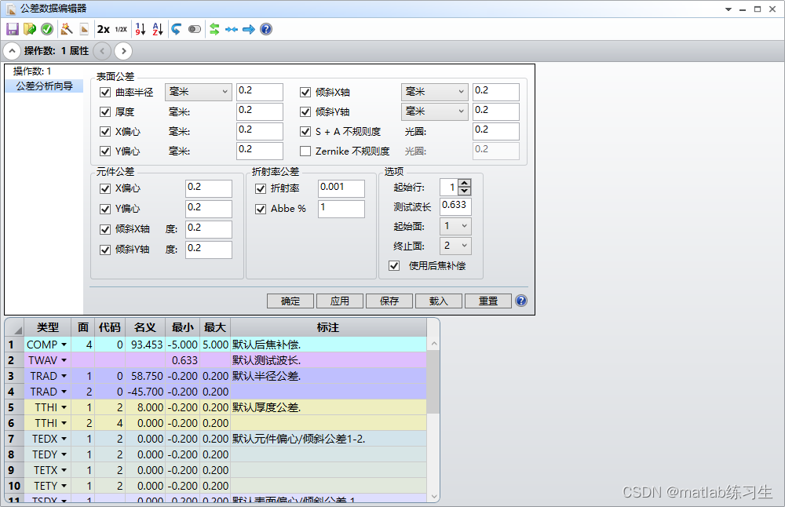Click the green swap arrows icon

(x=214, y=29)
